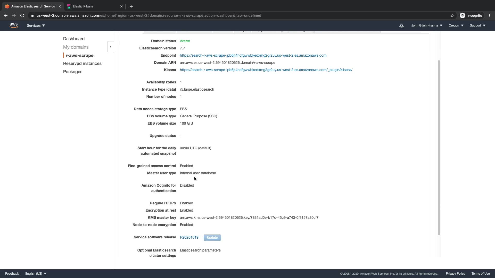The image size is (495, 278).
Task: Click the Update service software button
Action: [212, 237]
